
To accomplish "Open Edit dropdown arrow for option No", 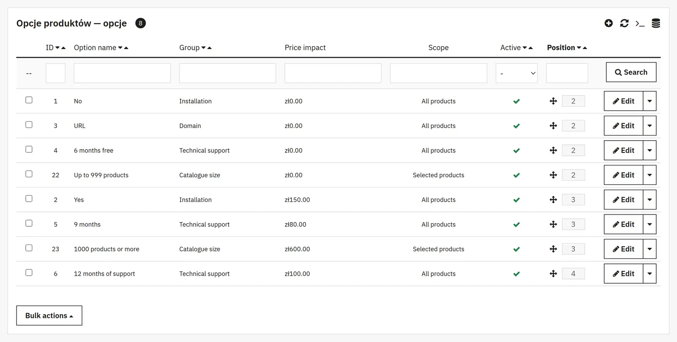I will point(649,101).
